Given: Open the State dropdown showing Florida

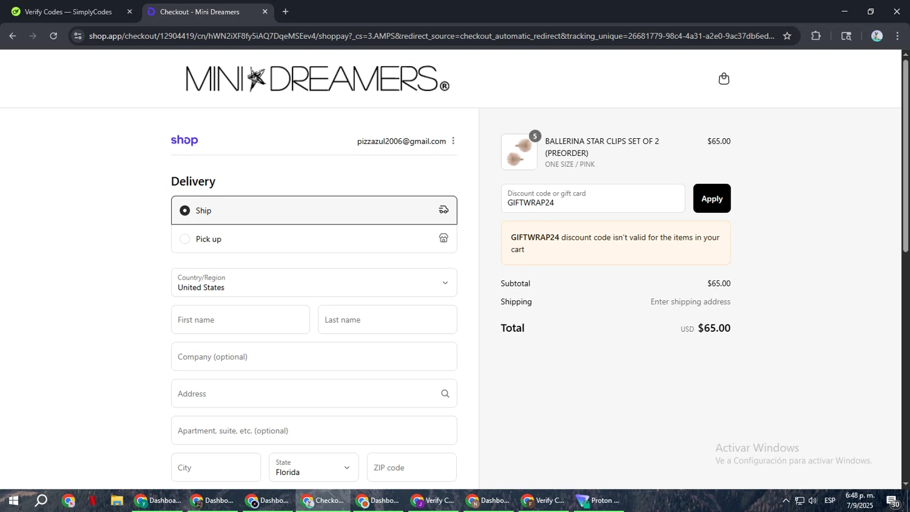Looking at the screenshot, I should point(314,467).
